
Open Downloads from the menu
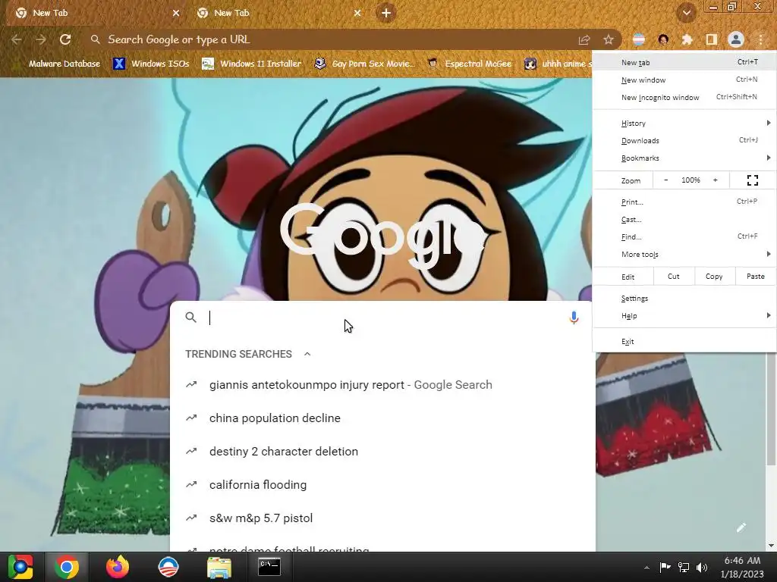click(x=684, y=140)
